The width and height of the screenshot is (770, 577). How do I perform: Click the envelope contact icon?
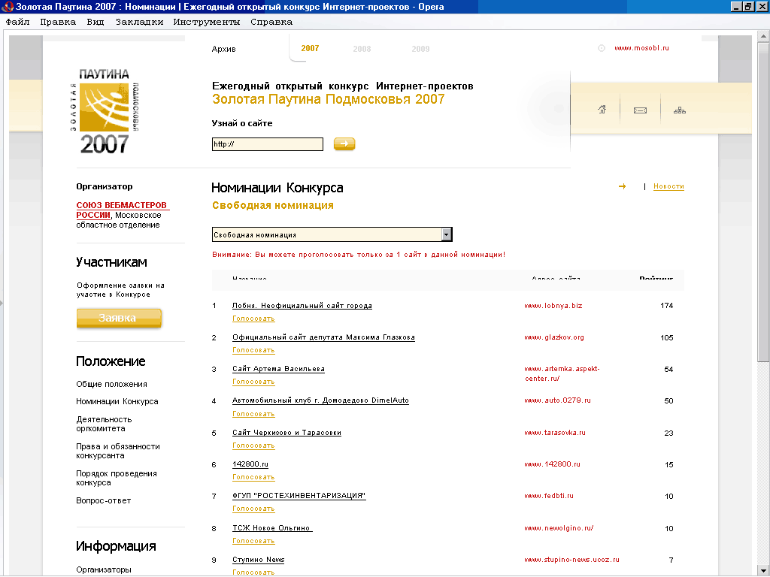click(640, 110)
